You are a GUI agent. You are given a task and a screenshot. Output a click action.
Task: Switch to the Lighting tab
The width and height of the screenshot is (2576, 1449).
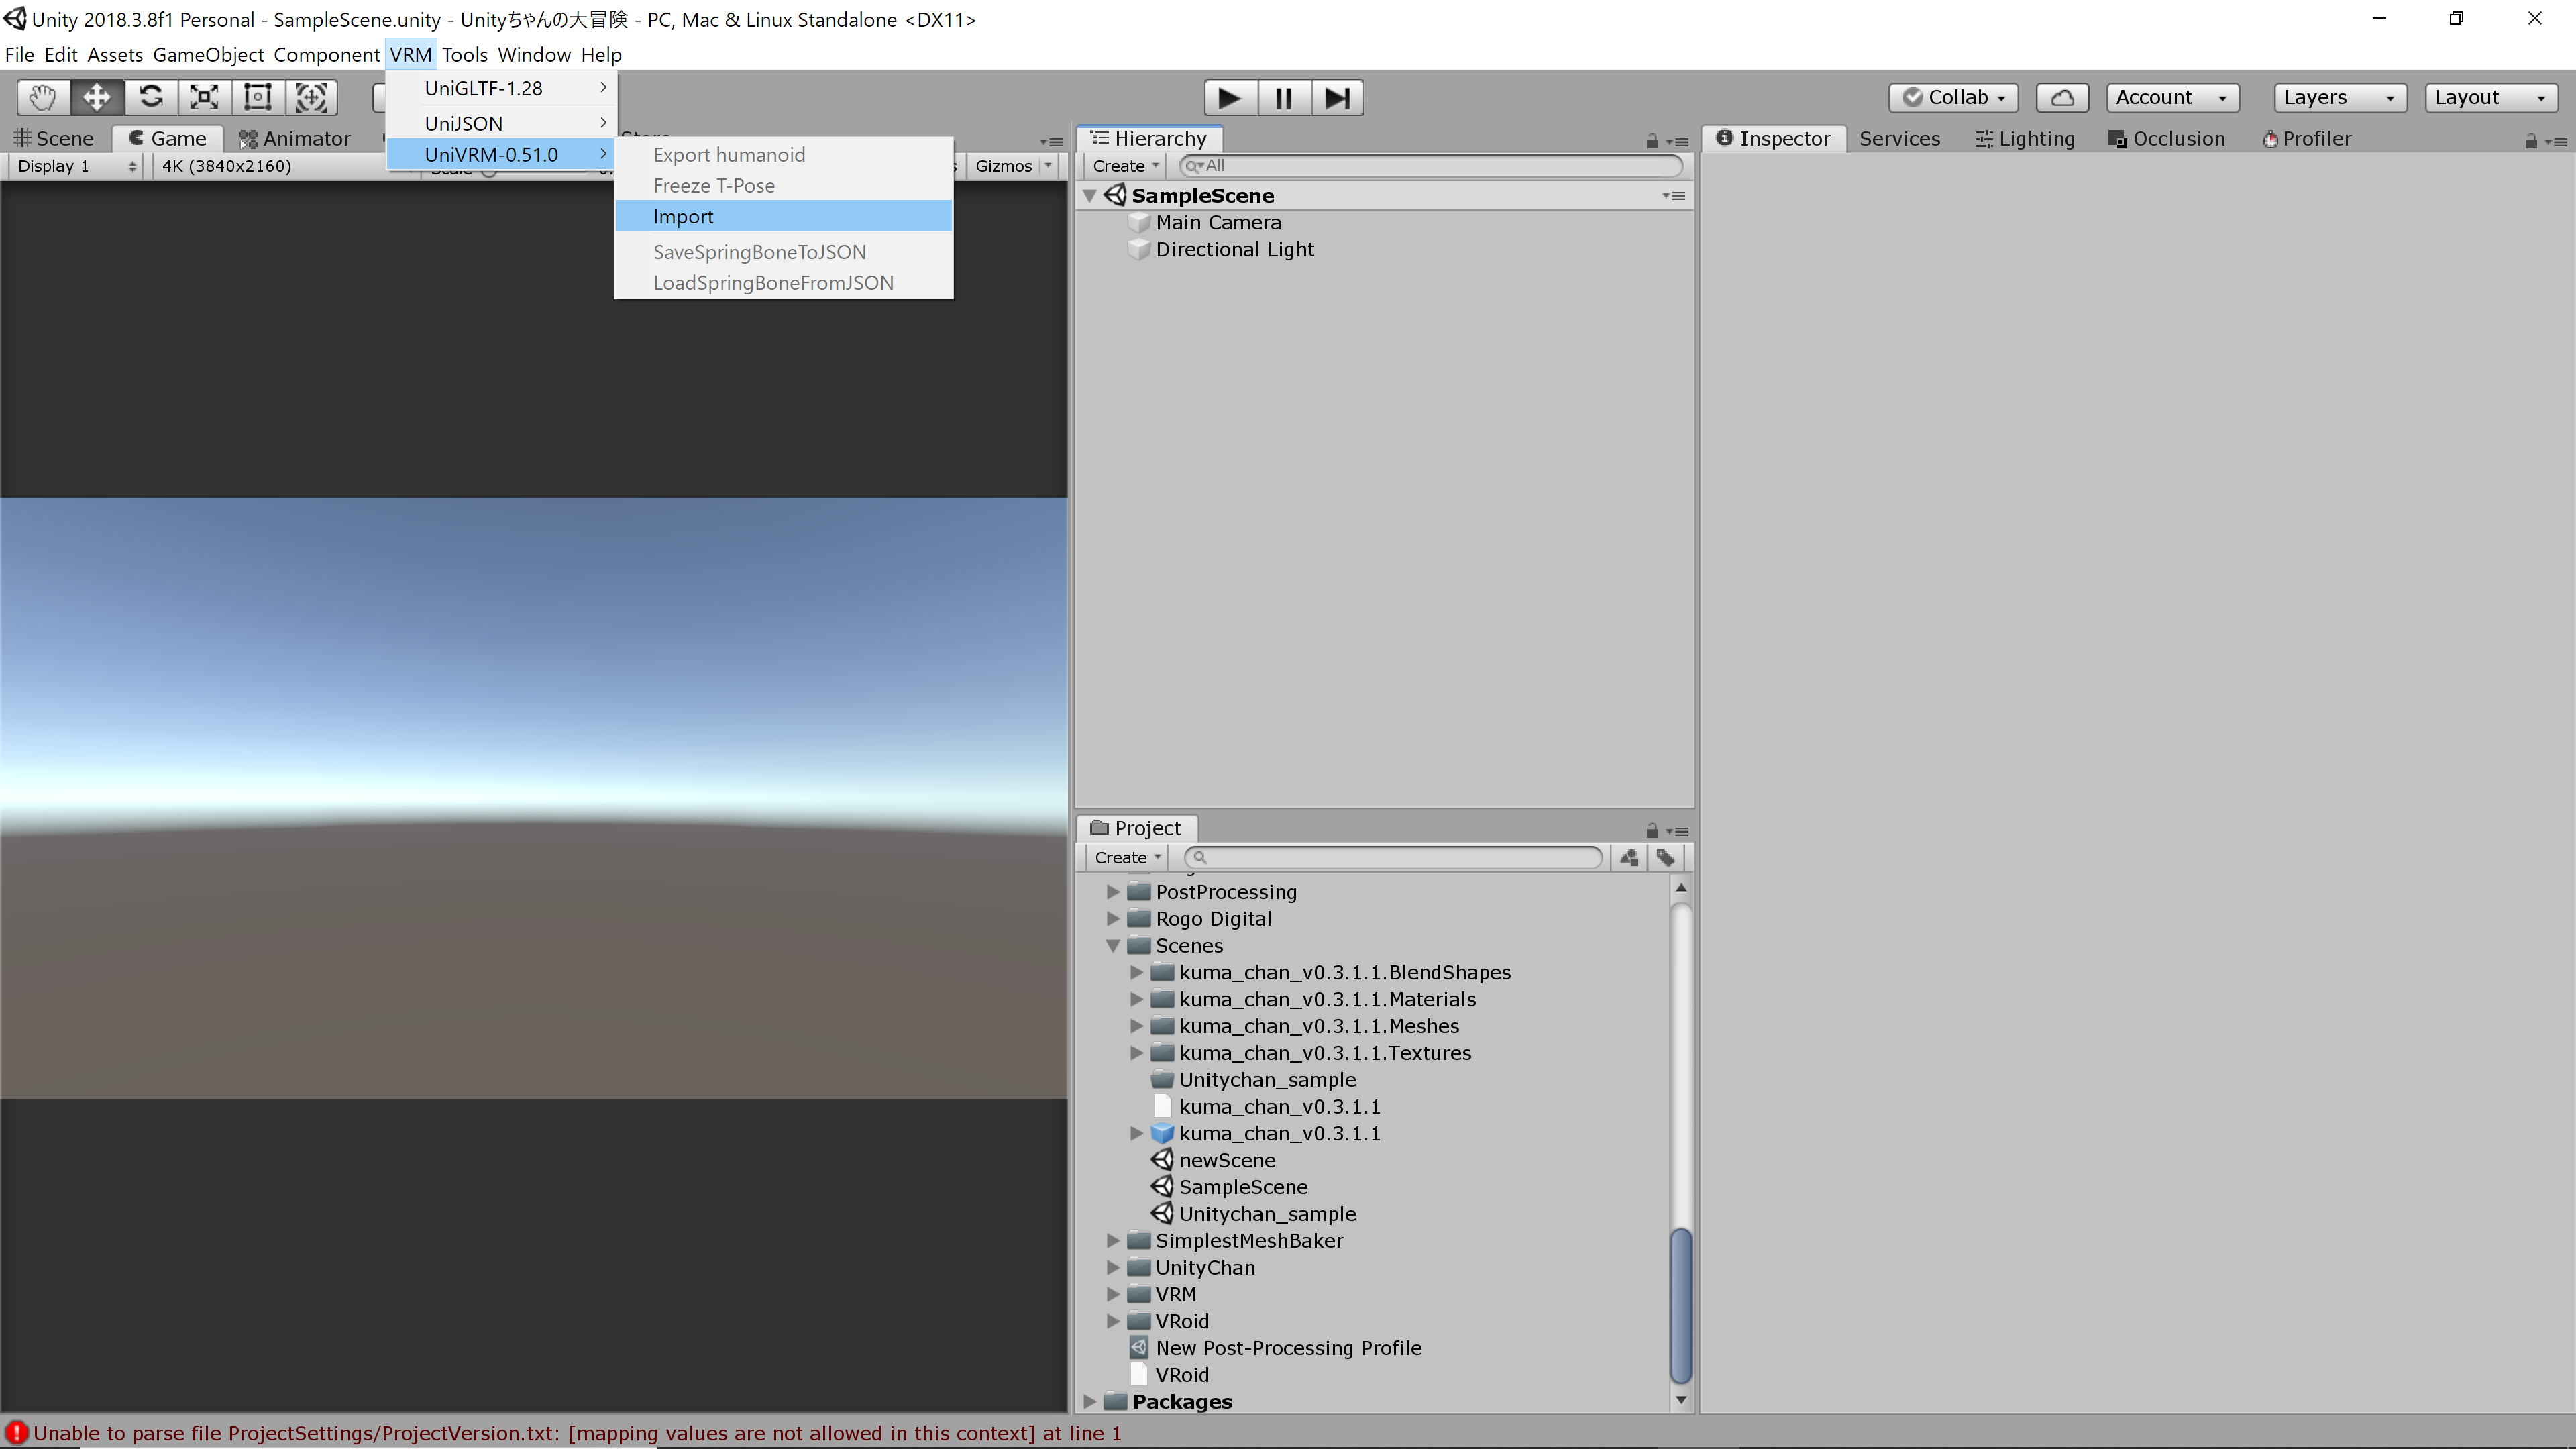coord(2025,138)
